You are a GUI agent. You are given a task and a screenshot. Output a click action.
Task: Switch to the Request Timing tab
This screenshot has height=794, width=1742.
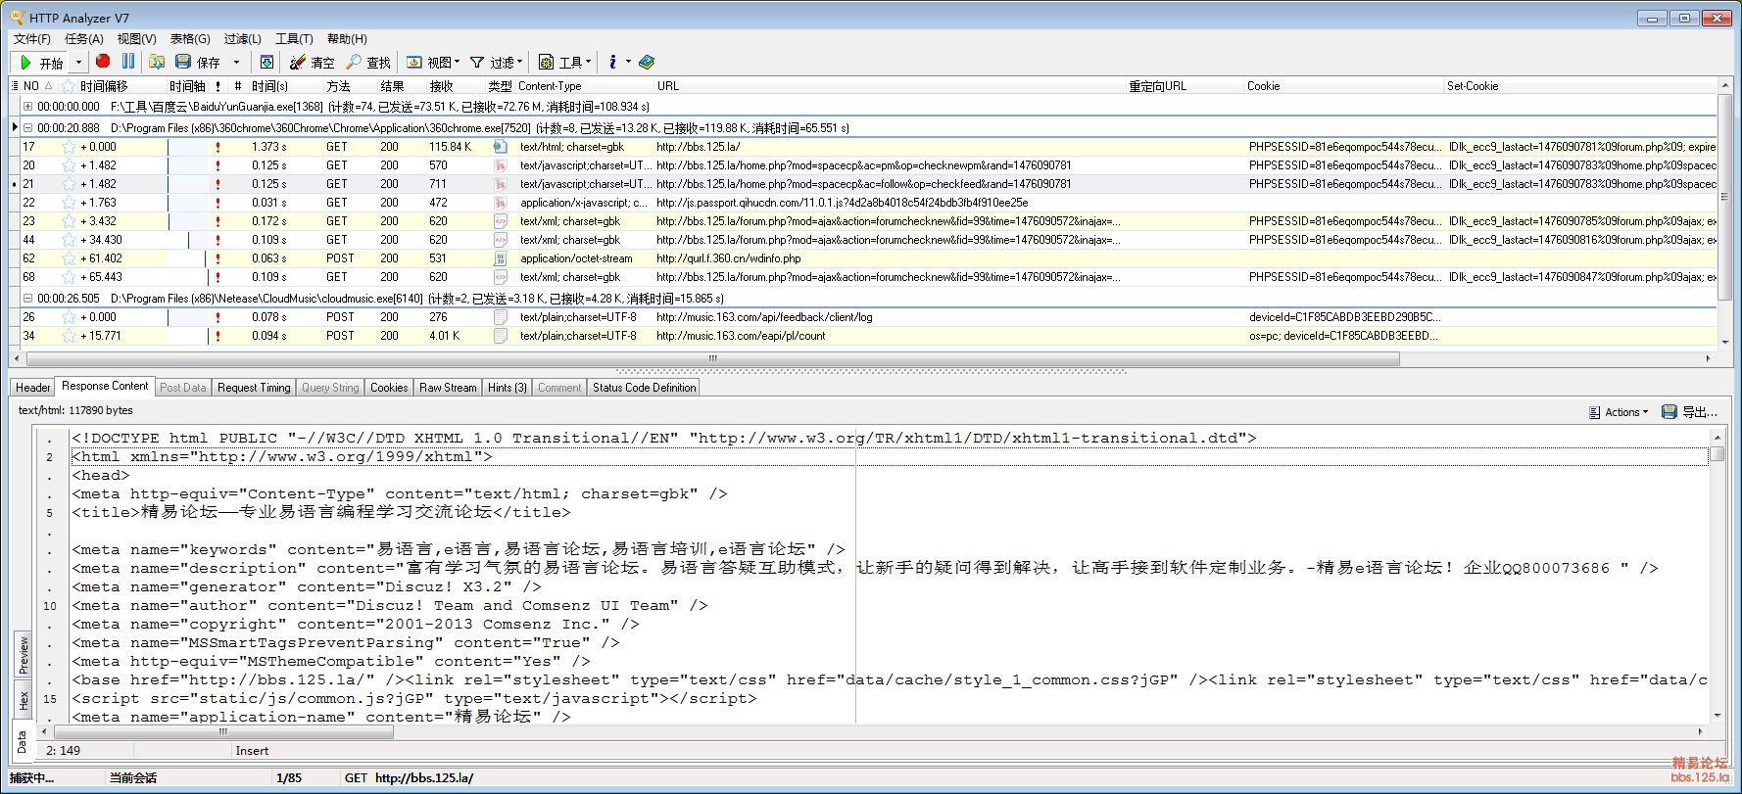point(254,388)
